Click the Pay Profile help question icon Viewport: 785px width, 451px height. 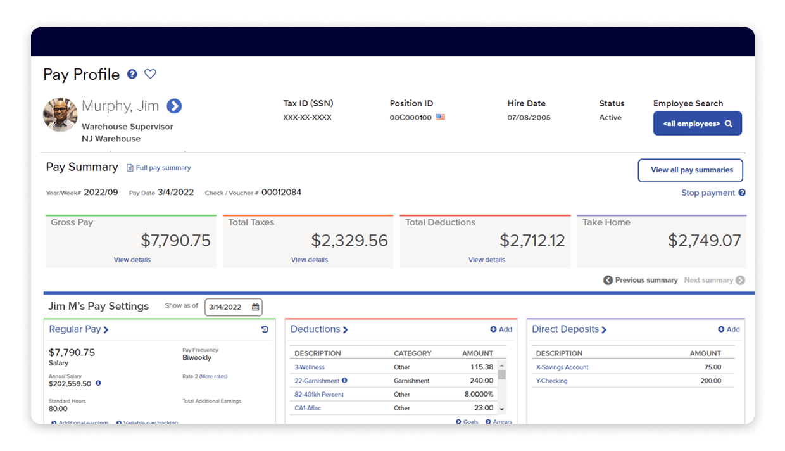132,74
